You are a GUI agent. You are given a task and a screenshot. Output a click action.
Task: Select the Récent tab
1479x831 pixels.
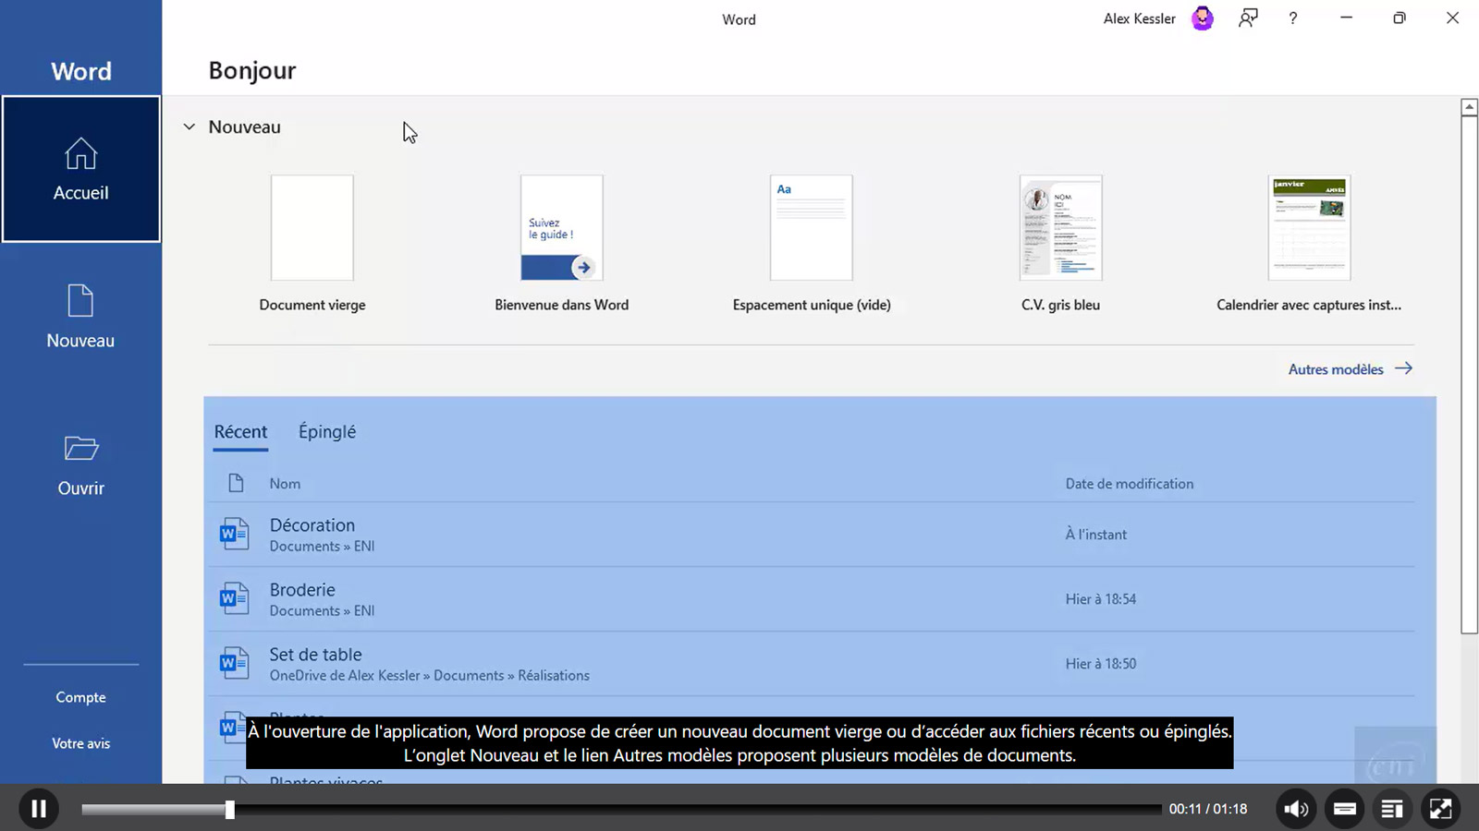(240, 432)
